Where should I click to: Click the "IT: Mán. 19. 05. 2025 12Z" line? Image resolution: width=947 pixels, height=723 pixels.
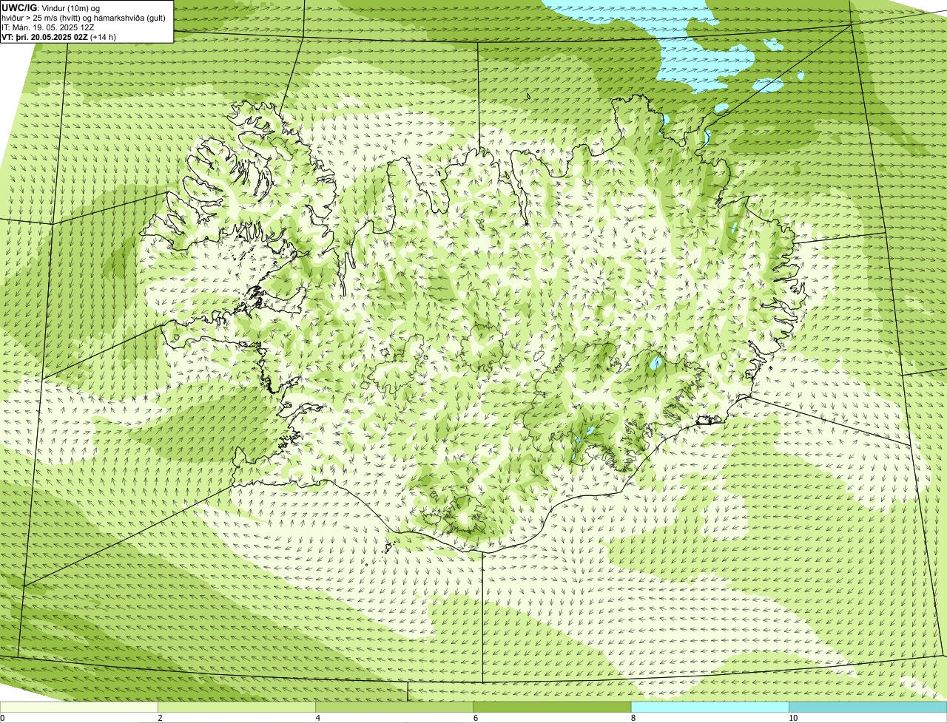(x=48, y=27)
